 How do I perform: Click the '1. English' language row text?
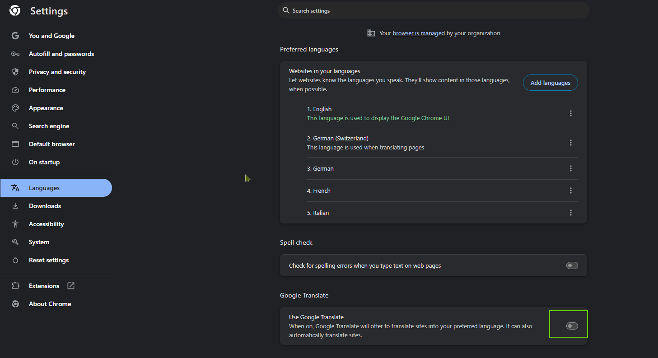[319, 109]
